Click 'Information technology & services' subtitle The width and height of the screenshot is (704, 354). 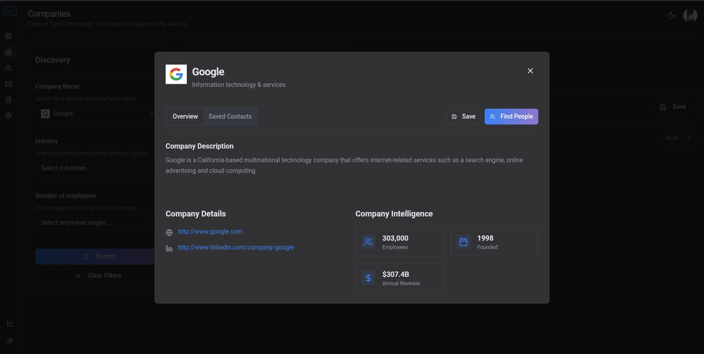point(239,85)
